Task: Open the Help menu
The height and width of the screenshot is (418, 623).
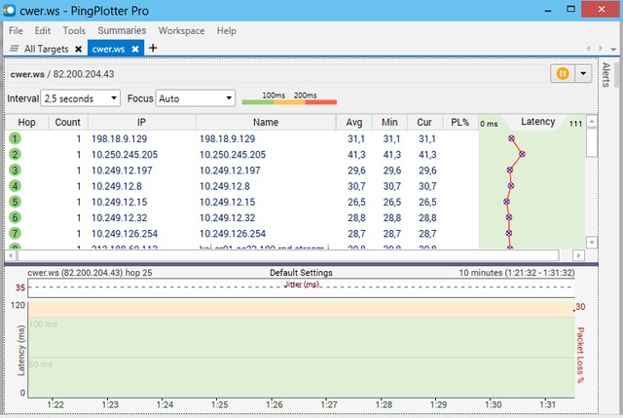Action: pyautogui.click(x=227, y=30)
